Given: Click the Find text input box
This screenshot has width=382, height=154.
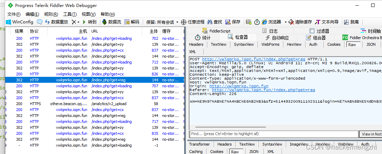Looking at the screenshot, I should pyautogui.click(x=274, y=134).
